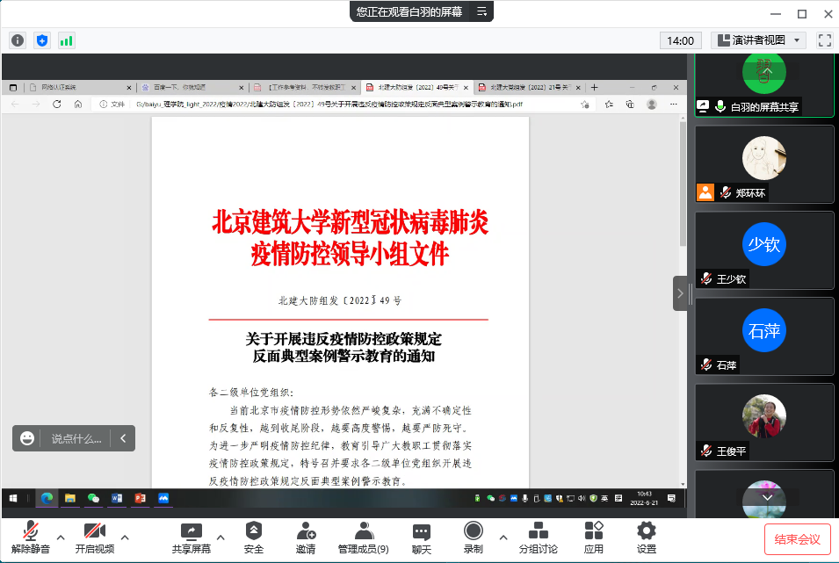Screen dimensions: 839x563
Task: Open the meeting info icon
Action: (18, 40)
